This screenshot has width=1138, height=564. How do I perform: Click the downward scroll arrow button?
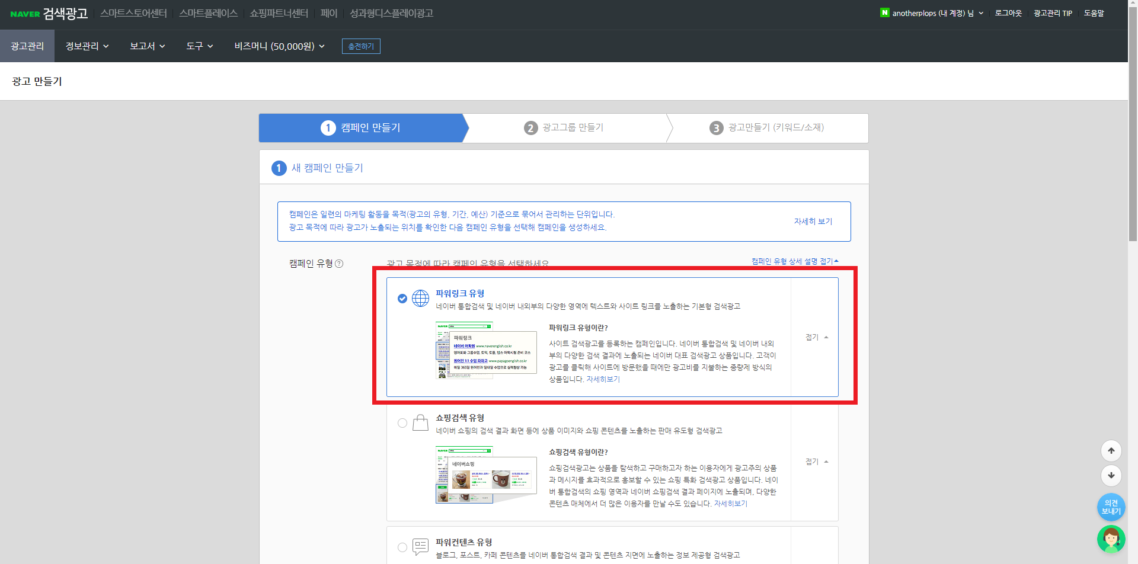[1111, 476]
